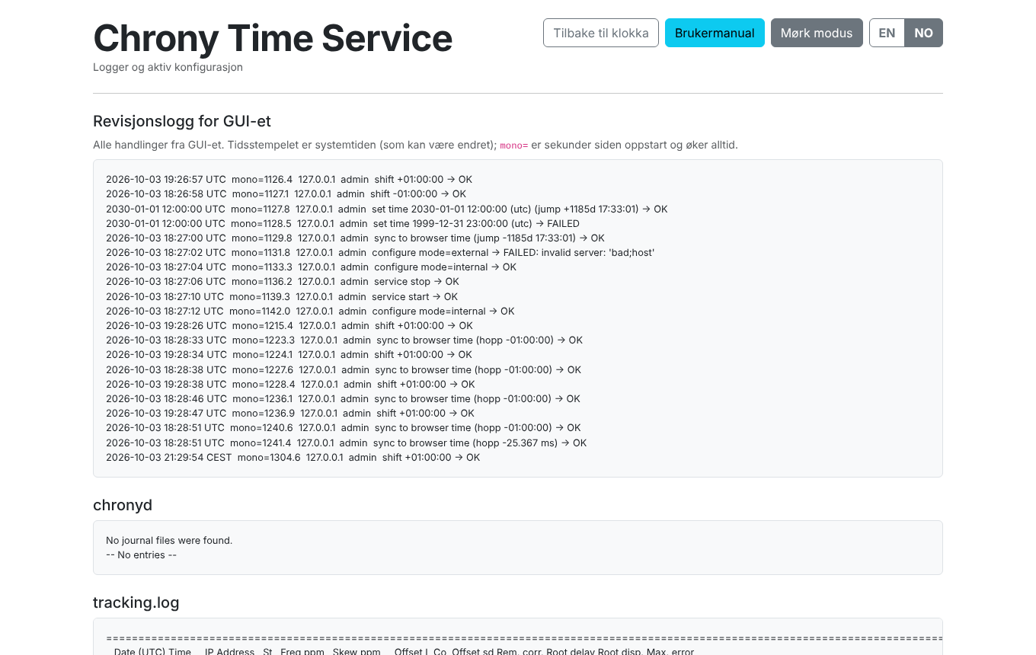Select sync entry with mono=1223.3
Viewport: 1036px width, 655px height.
click(x=344, y=340)
